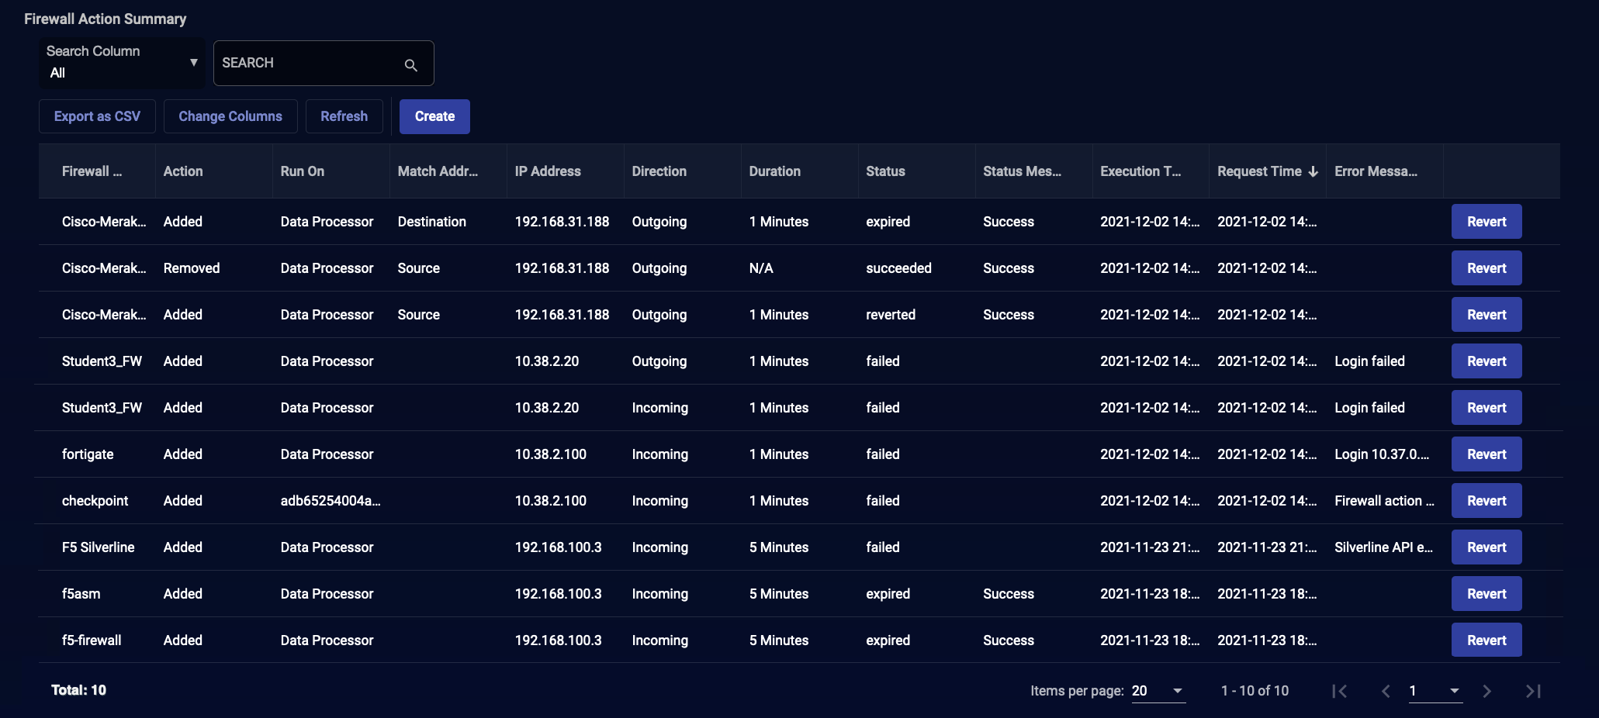Sort by the Direction column header
Screen dimensions: 1599x718
[x=659, y=171]
